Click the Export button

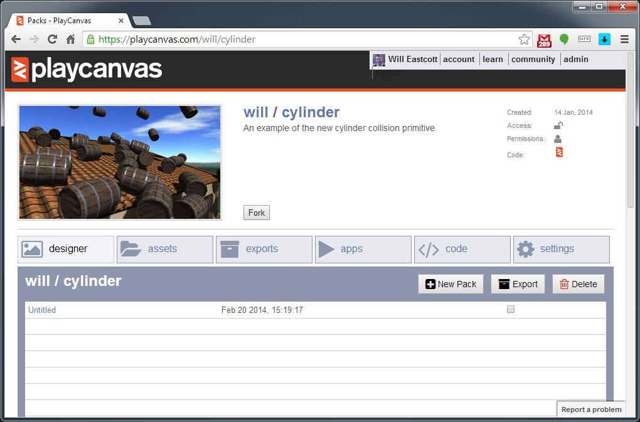[518, 284]
